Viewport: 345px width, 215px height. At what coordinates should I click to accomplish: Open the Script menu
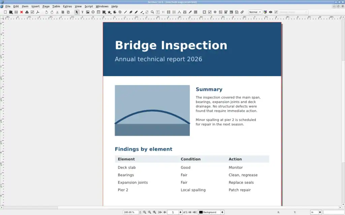coord(89,6)
